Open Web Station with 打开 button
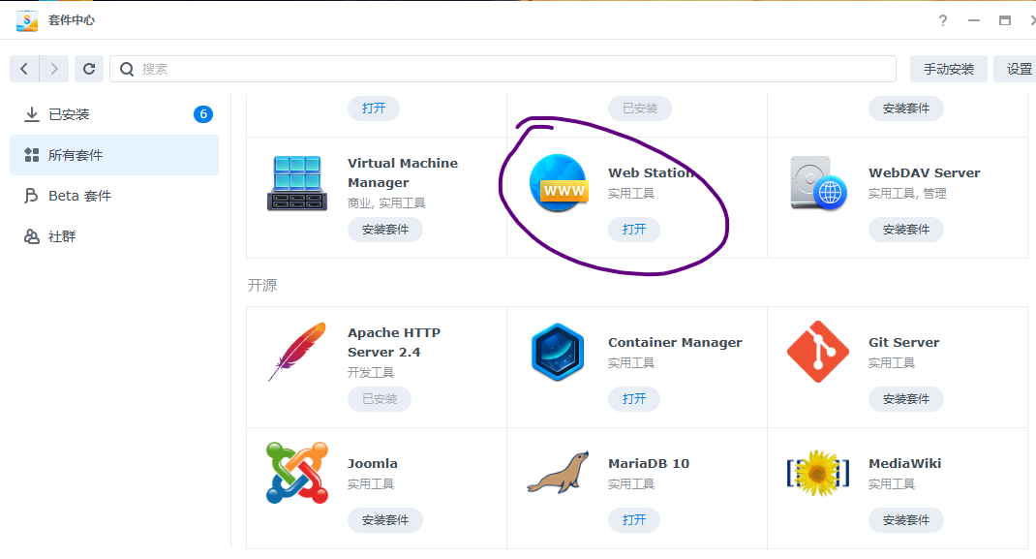 (633, 230)
